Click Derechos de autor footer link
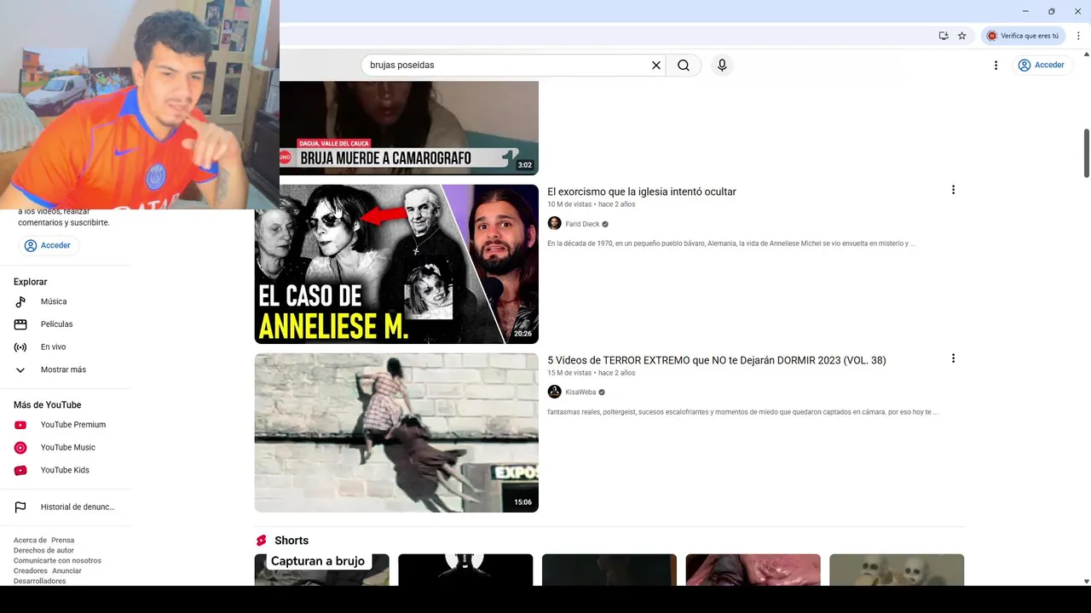1091x613 pixels. click(x=43, y=551)
